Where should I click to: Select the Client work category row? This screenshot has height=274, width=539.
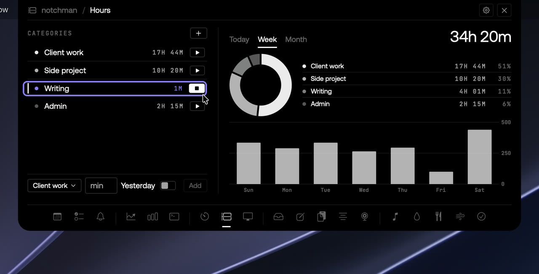[x=117, y=53]
